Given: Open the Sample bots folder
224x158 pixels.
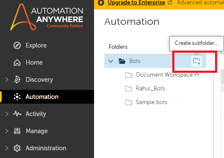Looking at the screenshot, I should 151,102.
